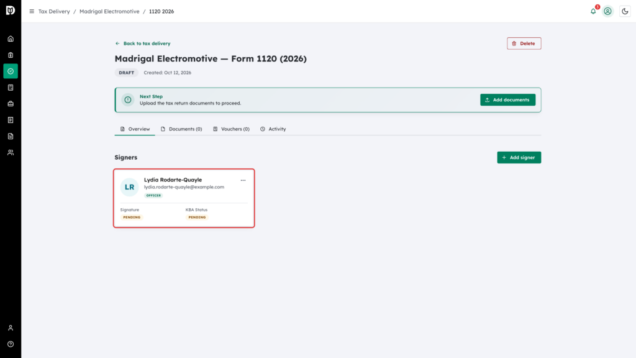Viewport: 636px width, 358px height.
Task: Open notifications bell icon
Action: (593, 11)
